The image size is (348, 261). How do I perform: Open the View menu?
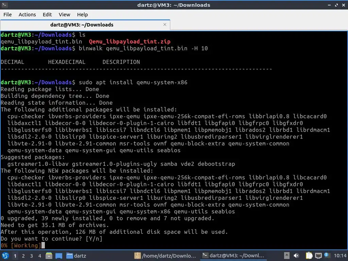[64, 14]
